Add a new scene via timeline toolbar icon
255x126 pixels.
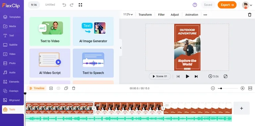[51, 88]
